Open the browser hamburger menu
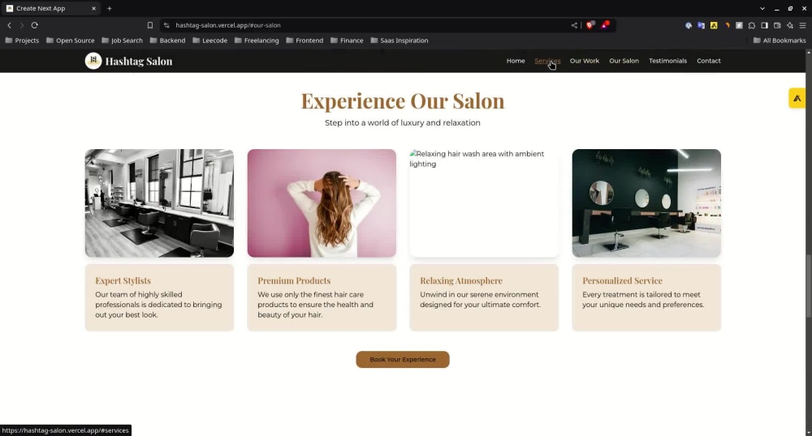The height and width of the screenshot is (436, 812). coord(803,25)
